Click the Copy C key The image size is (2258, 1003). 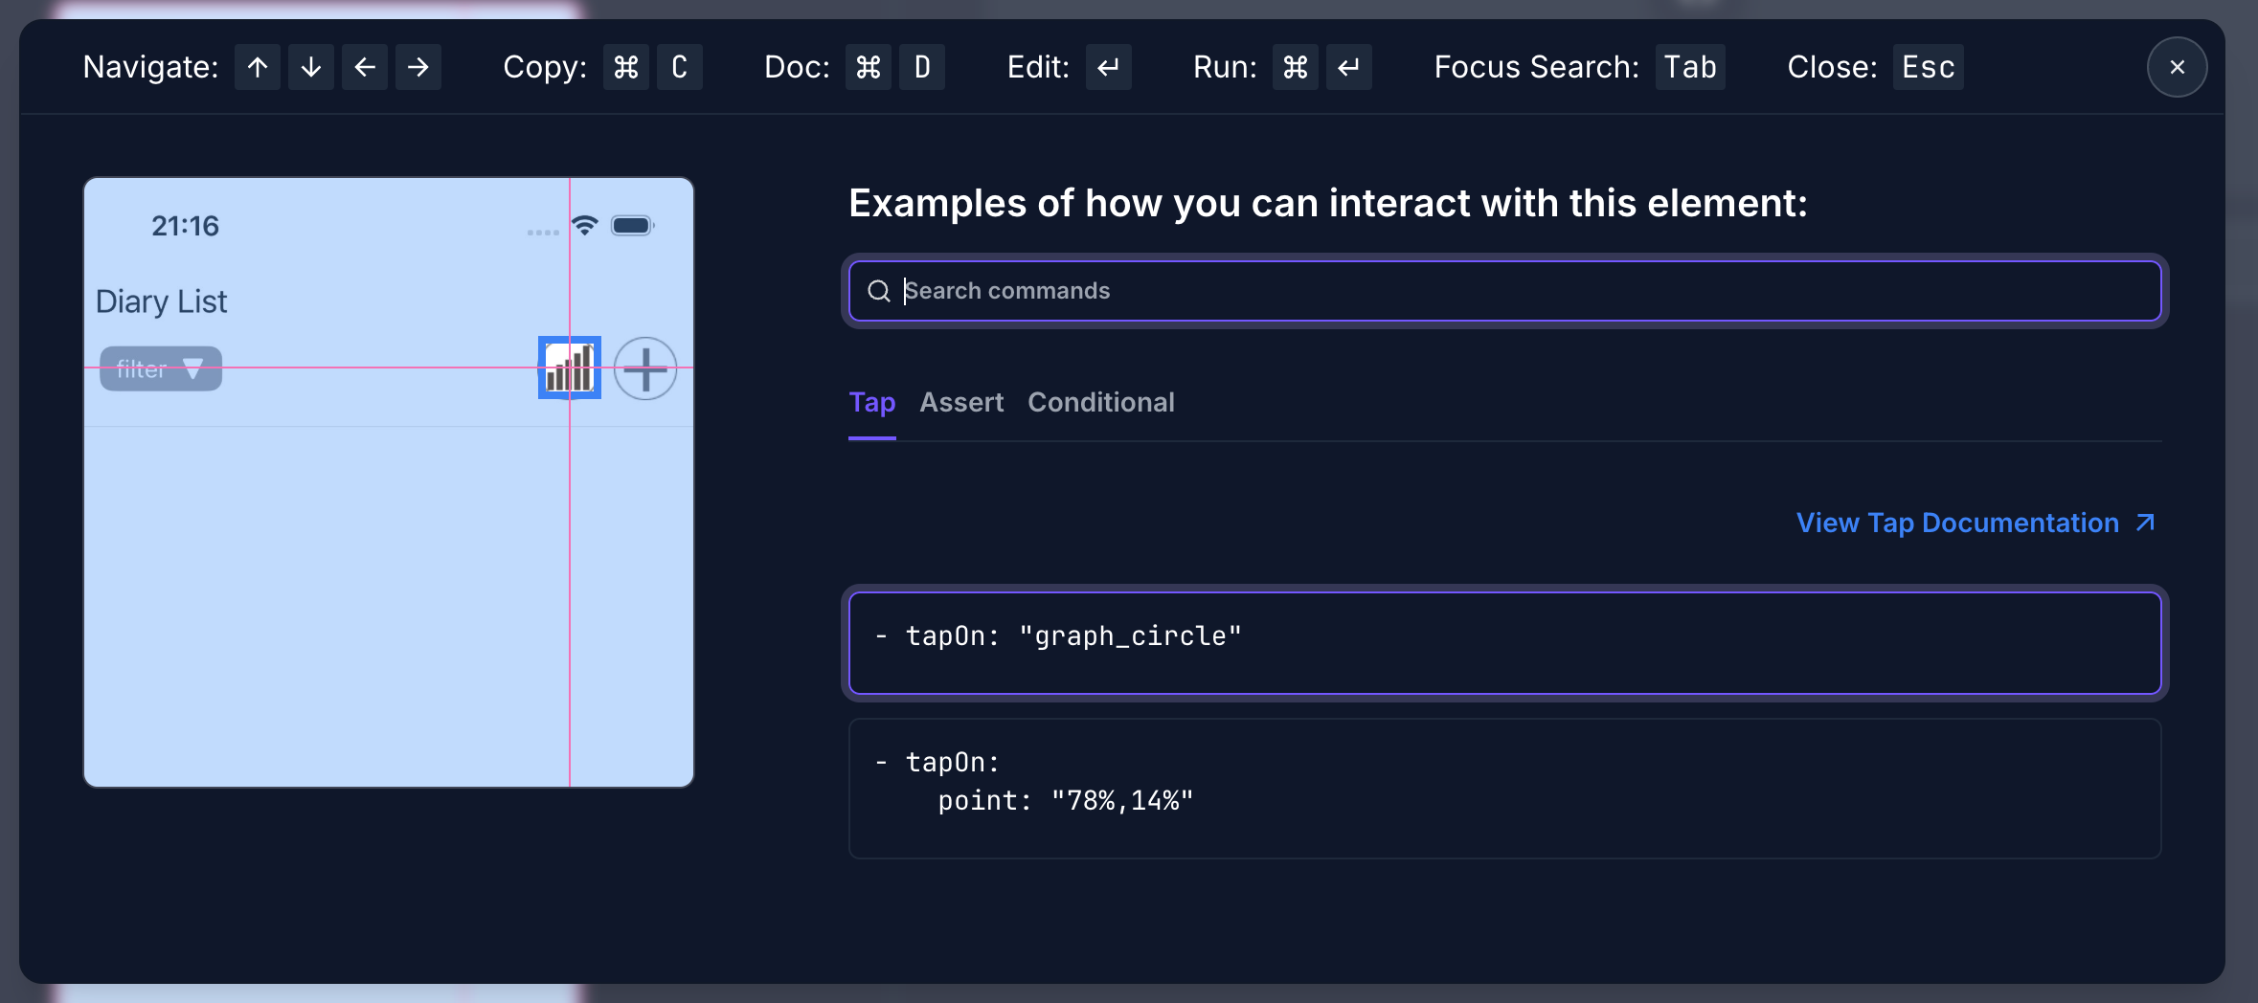[x=680, y=67]
